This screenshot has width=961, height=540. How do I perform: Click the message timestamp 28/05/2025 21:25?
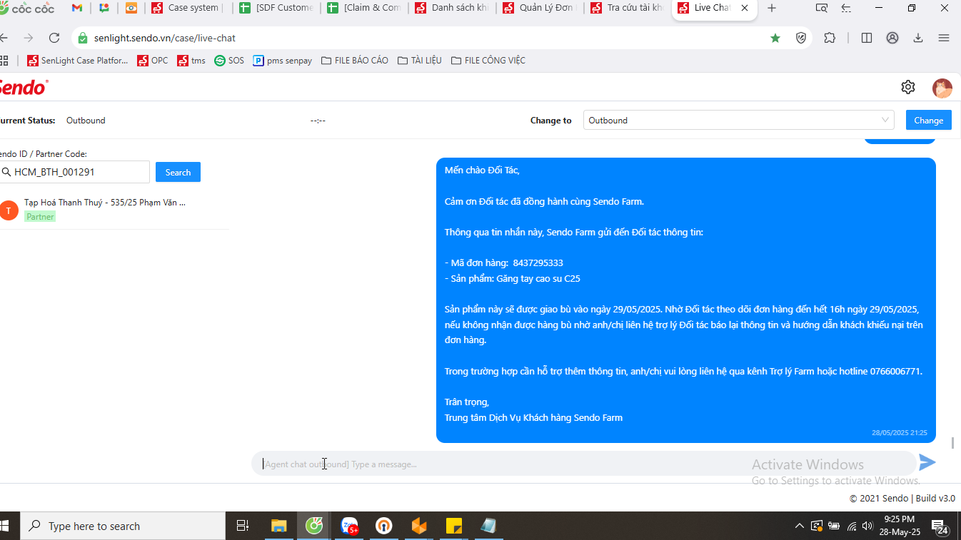point(899,432)
